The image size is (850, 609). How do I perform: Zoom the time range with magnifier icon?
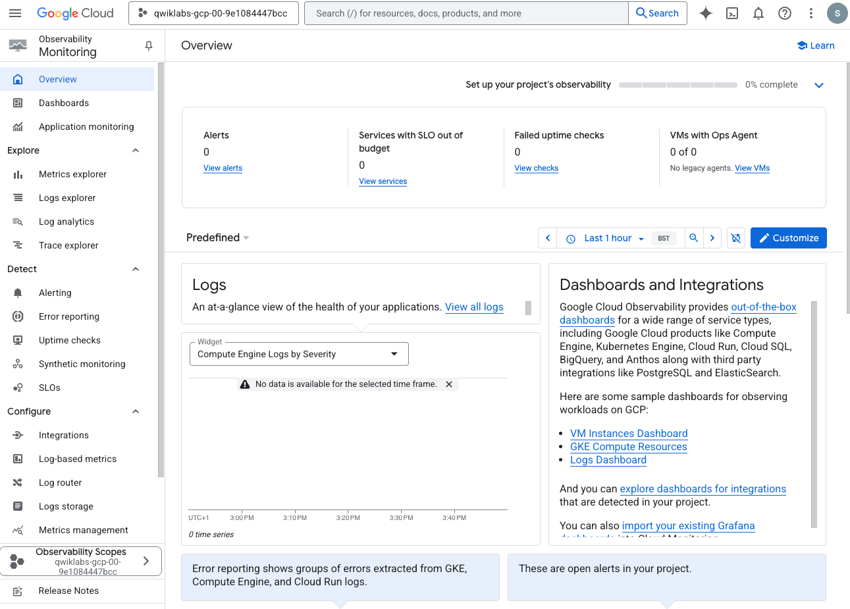click(693, 238)
